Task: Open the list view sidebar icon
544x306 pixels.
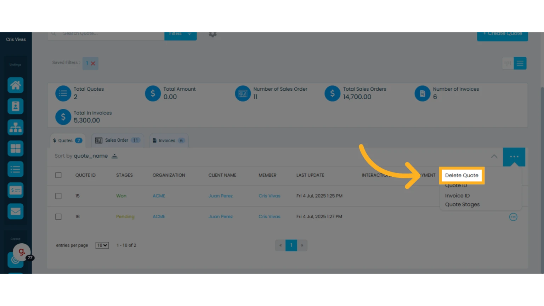Action: tap(16, 169)
